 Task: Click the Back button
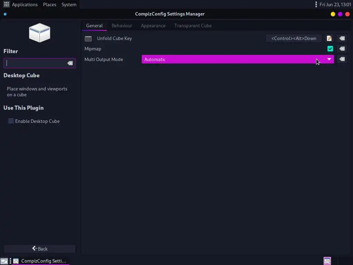[x=40, y=249]
